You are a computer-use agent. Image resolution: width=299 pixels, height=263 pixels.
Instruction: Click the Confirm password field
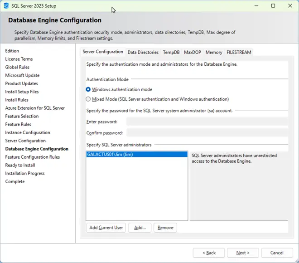207,133
